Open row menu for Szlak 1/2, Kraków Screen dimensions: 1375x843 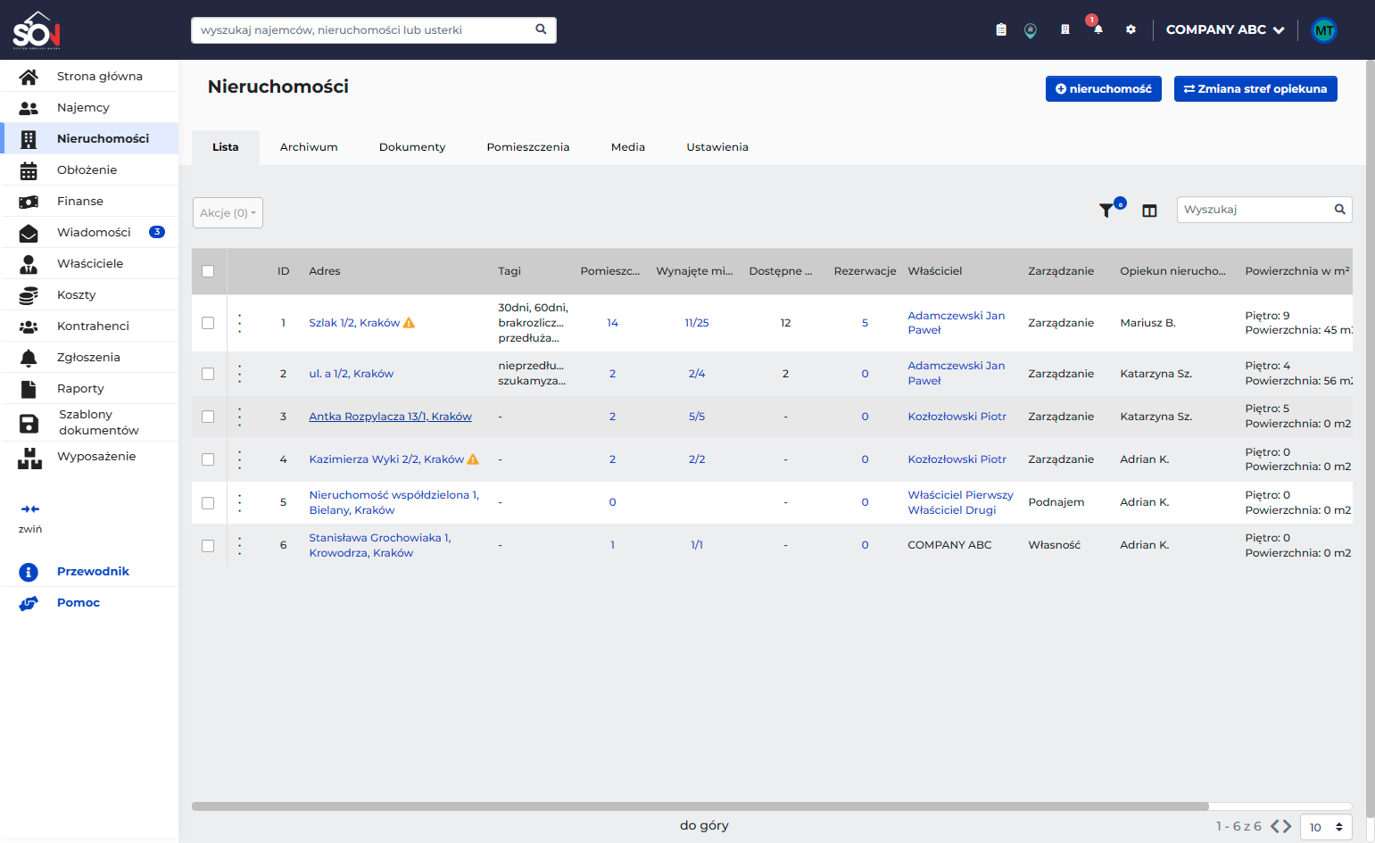[239, 323]
